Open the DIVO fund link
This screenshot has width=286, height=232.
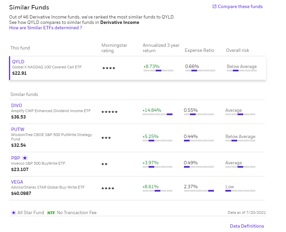17,105
